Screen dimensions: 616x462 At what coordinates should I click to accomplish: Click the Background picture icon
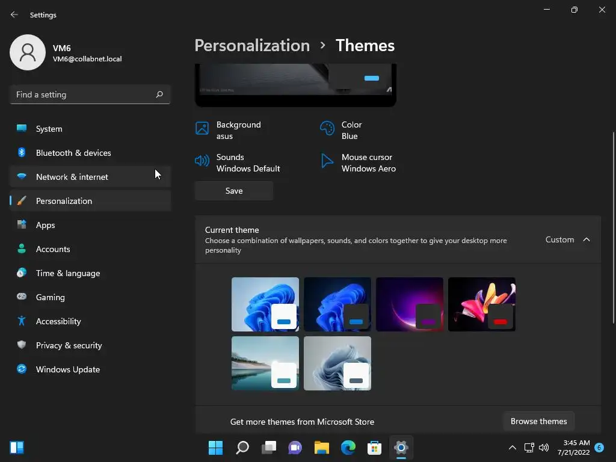202,128
